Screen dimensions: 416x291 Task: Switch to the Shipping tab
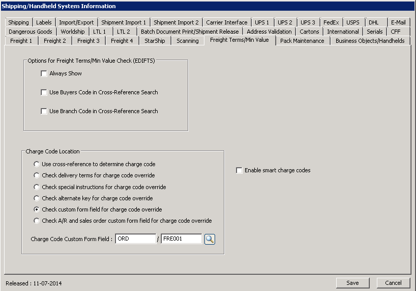pos(18,22)
